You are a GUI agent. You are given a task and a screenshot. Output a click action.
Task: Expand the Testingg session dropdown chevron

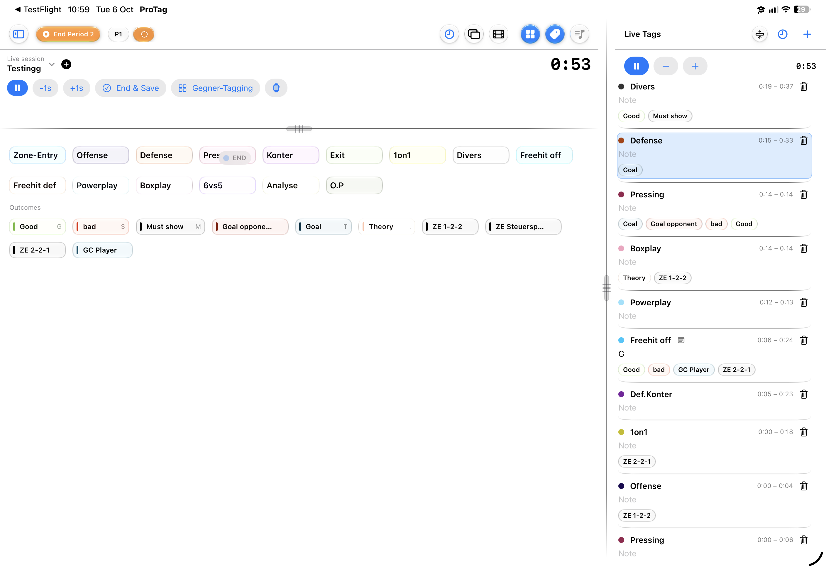52,64
